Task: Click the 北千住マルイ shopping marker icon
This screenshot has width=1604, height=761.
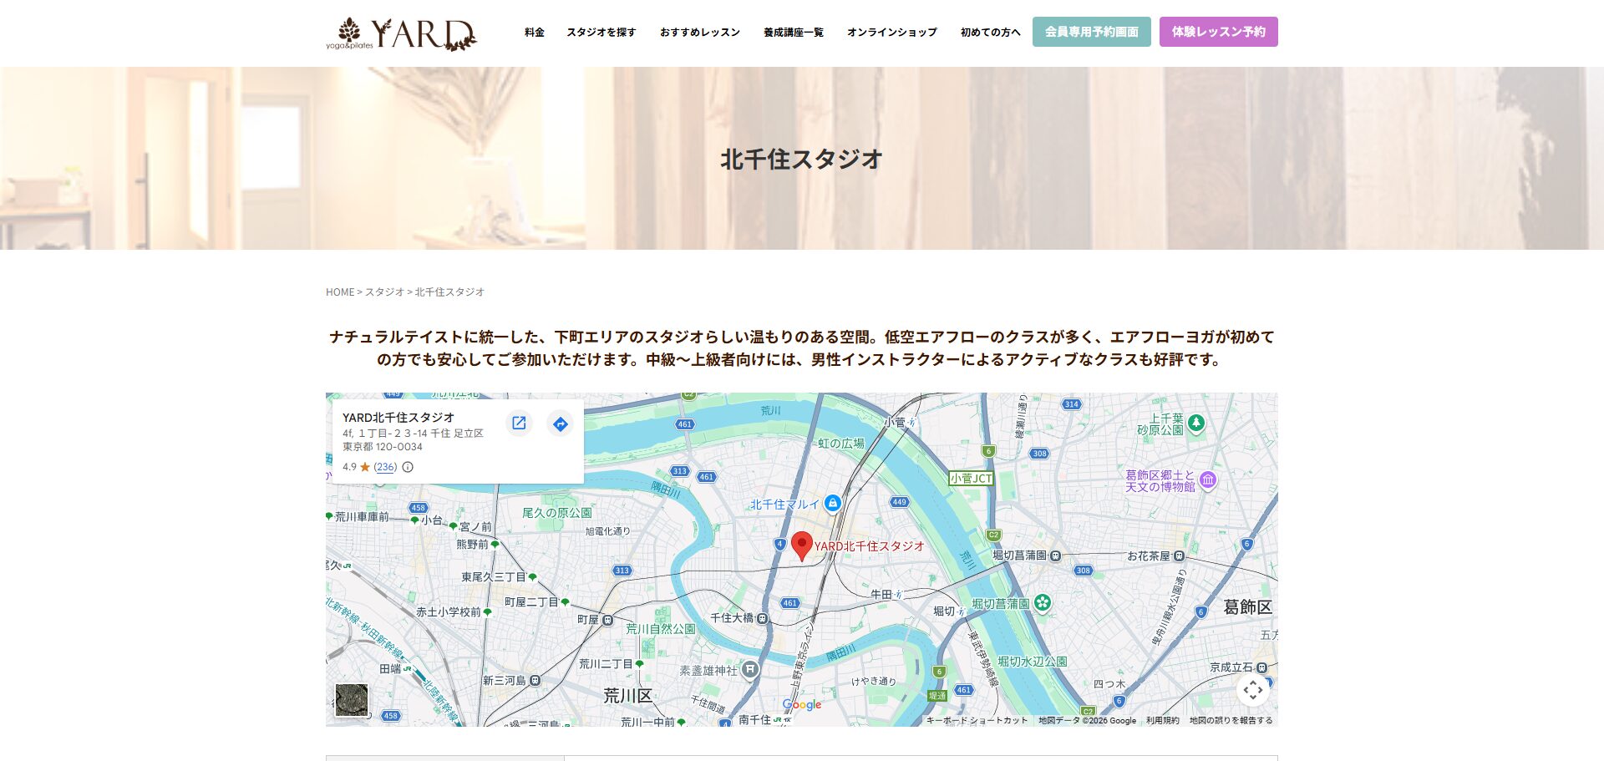Action: click(x=832, y=503)
